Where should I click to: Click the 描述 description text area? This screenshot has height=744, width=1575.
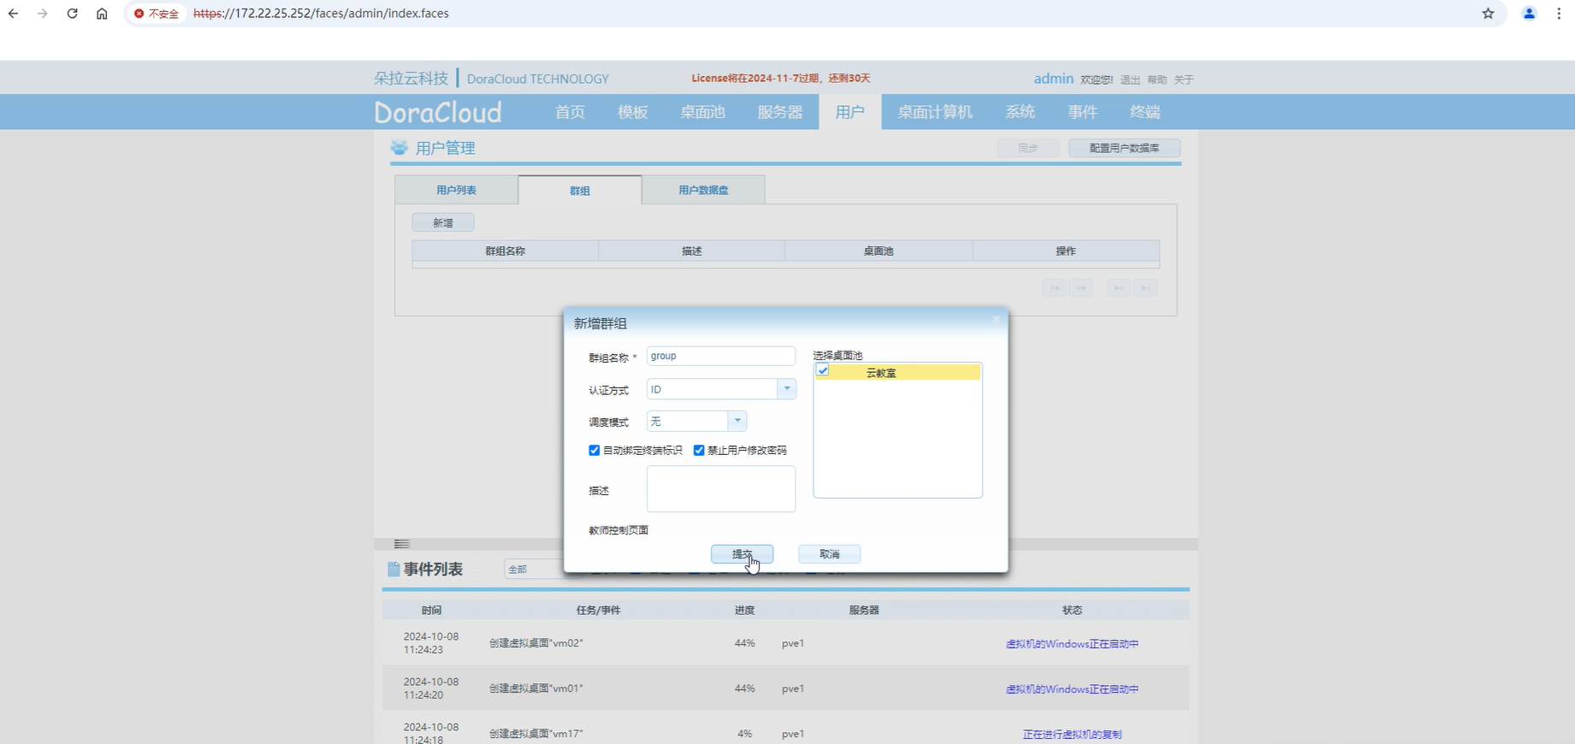click(x=721, y=489)
